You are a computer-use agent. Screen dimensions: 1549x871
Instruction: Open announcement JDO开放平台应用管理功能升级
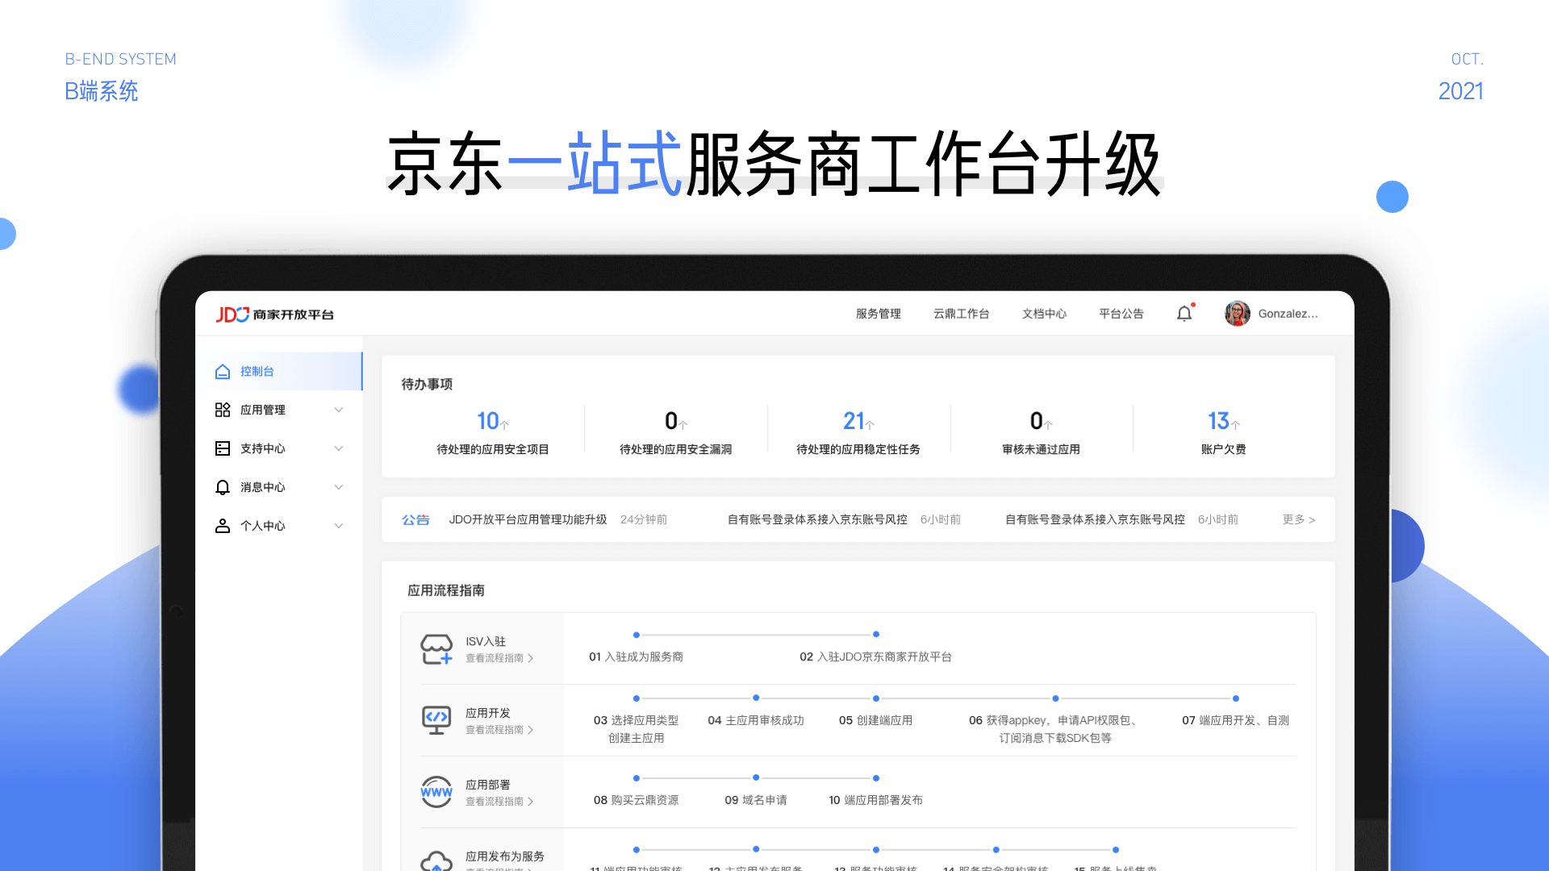pos(528,519)
